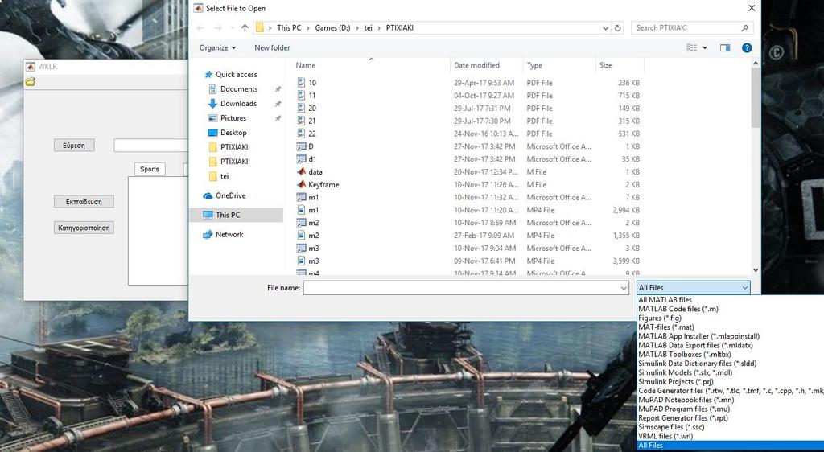
Task: Choose highlighted All Files list option
Action: 731,446
